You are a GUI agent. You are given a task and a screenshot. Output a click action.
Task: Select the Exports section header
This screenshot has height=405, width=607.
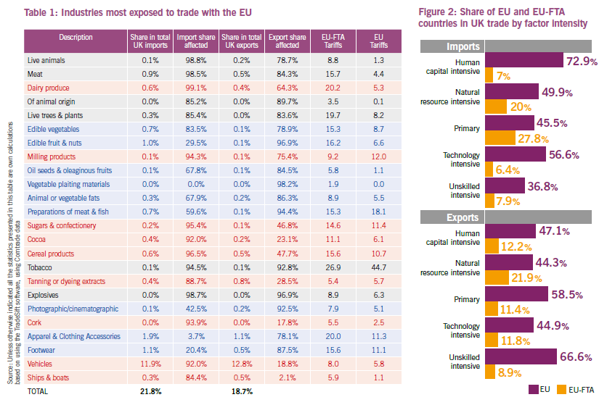[x=452, y=217]
